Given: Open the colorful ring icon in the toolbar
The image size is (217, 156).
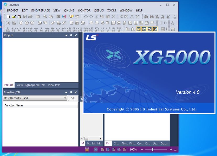Looking at the screenshot, I should (x=64, y=17).
